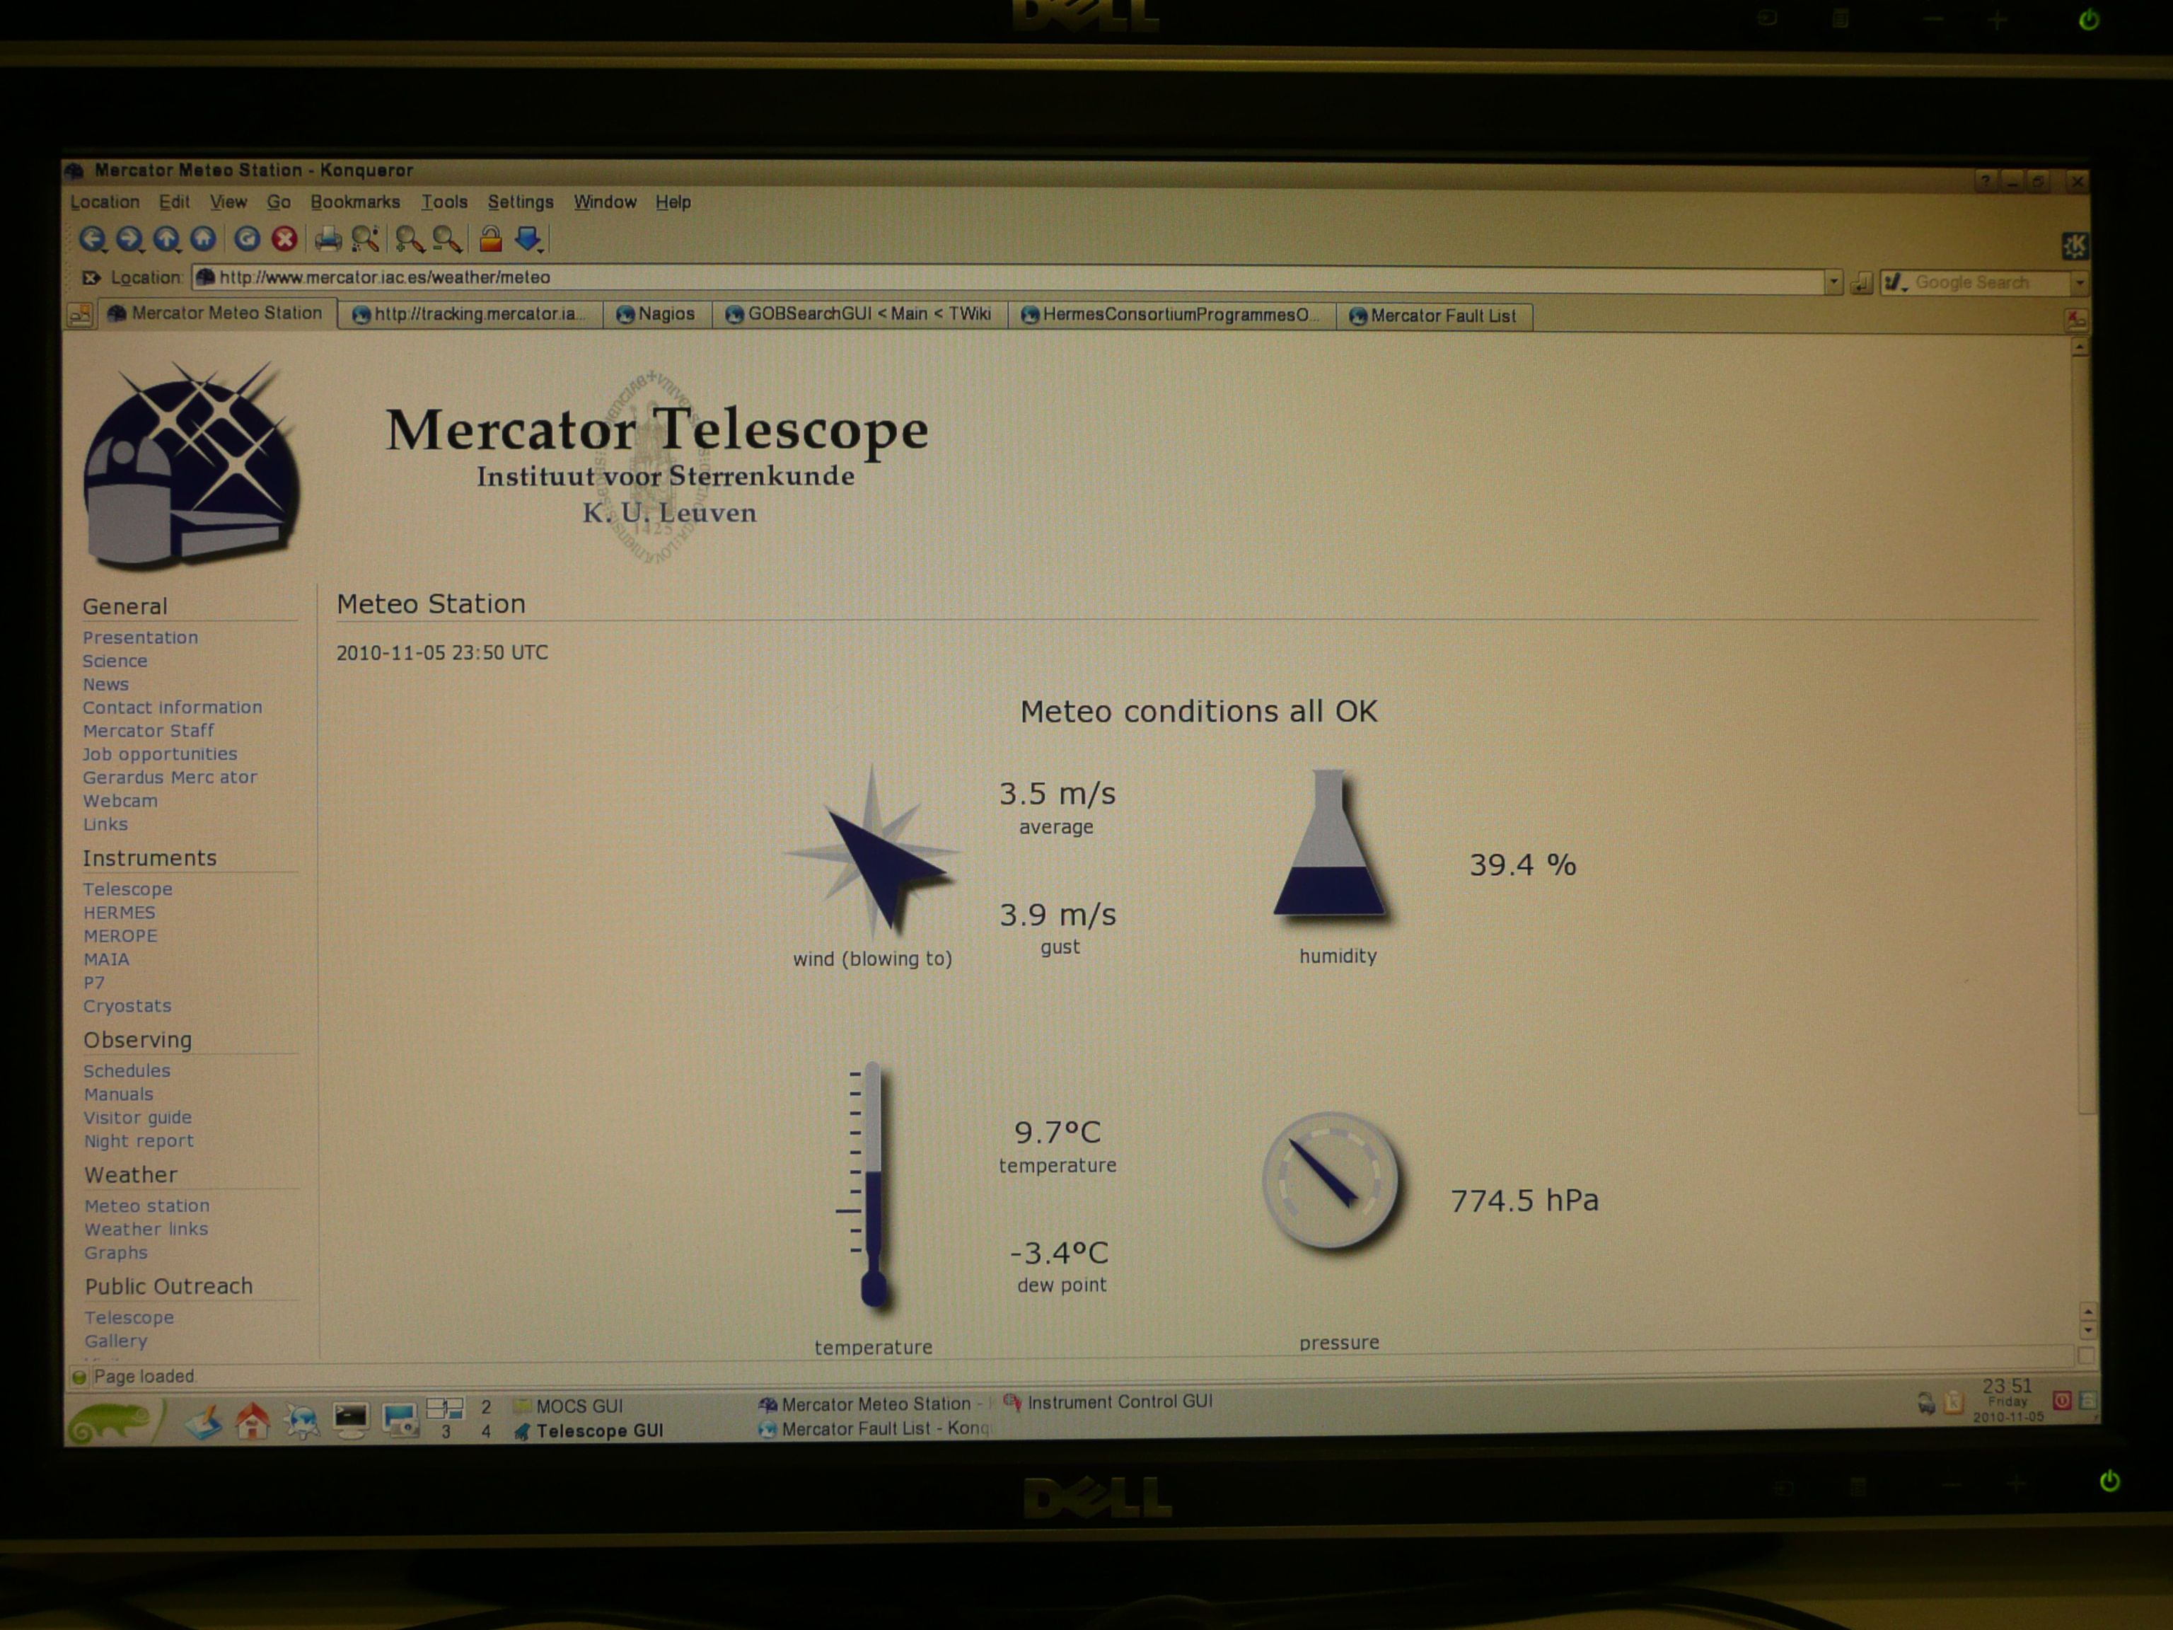The image size is (2173, 1630).
Task: Click the Go button beside location bar
Action: pyautogui.click(x=1860, y=284)
